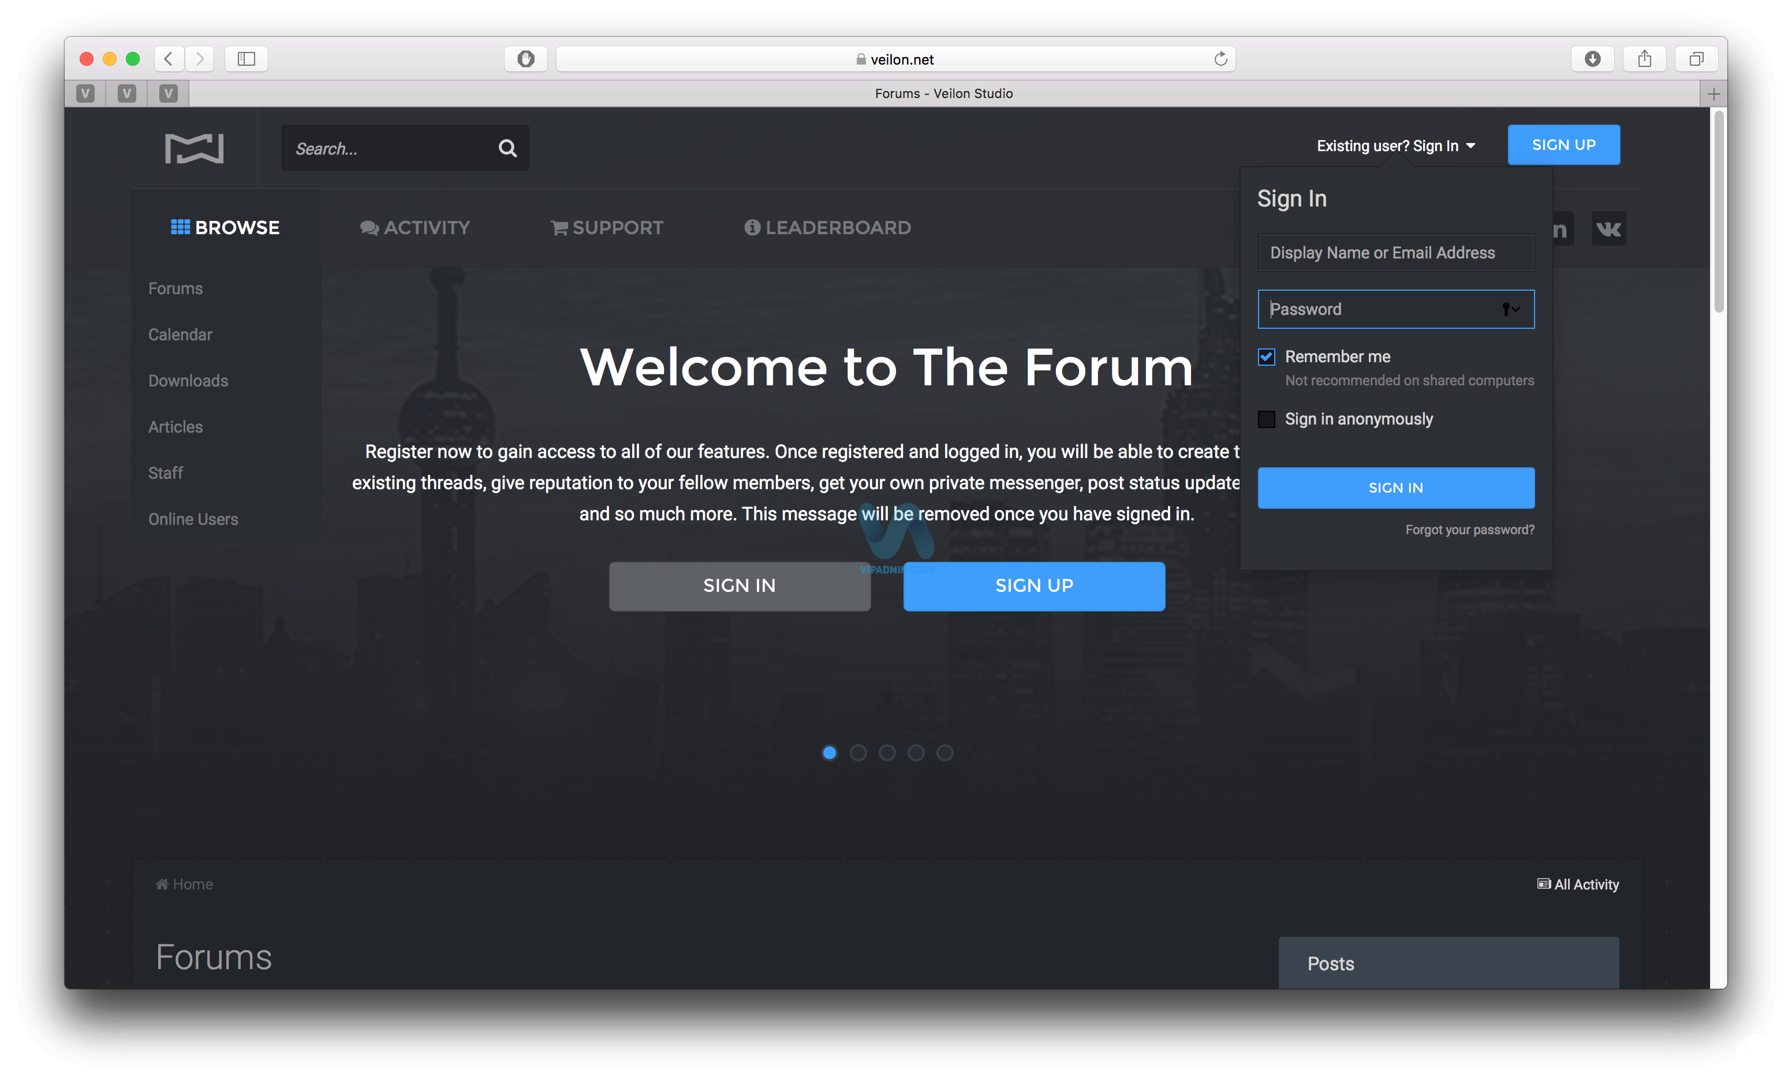Go forward with Safari's forward arrow

[x=200, y=59]
